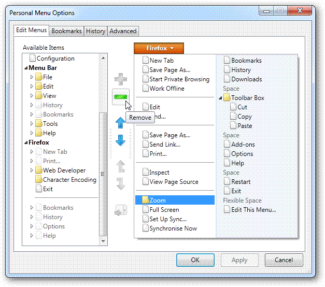Expand the Edit folder arrow in Available Items
This screenshot has height=287, width=325.
tap(32, 86)
